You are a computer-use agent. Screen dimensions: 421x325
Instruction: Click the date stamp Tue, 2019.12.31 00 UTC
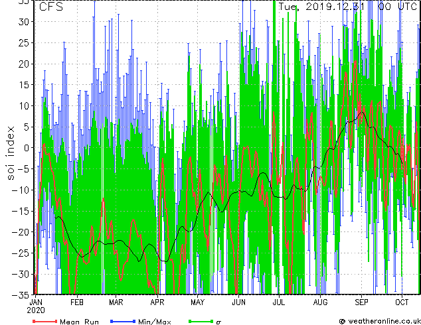[348, 7]
